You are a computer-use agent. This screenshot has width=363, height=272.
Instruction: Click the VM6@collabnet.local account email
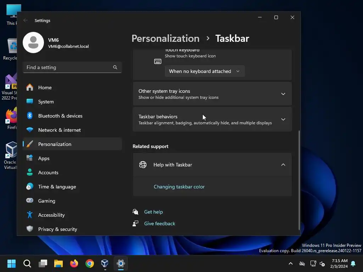(68, 46)
